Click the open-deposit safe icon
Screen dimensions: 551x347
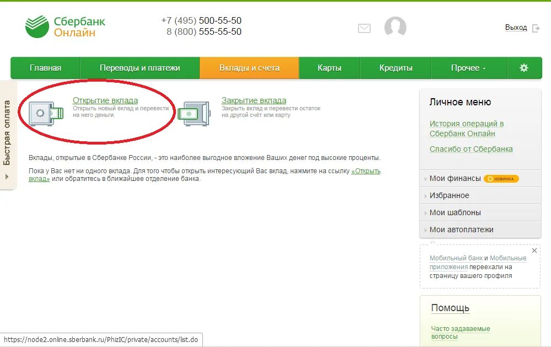pos(46,113)
